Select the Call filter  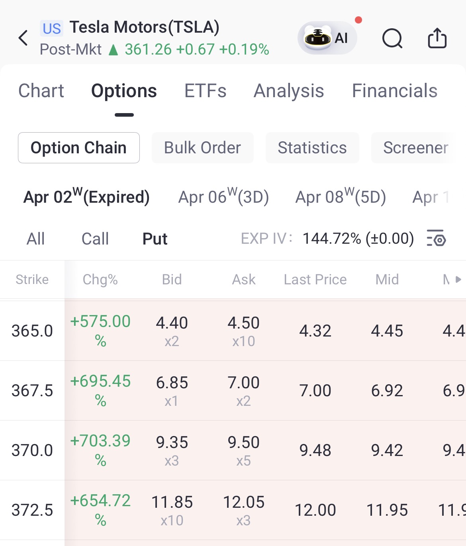[x=95, y=239]
